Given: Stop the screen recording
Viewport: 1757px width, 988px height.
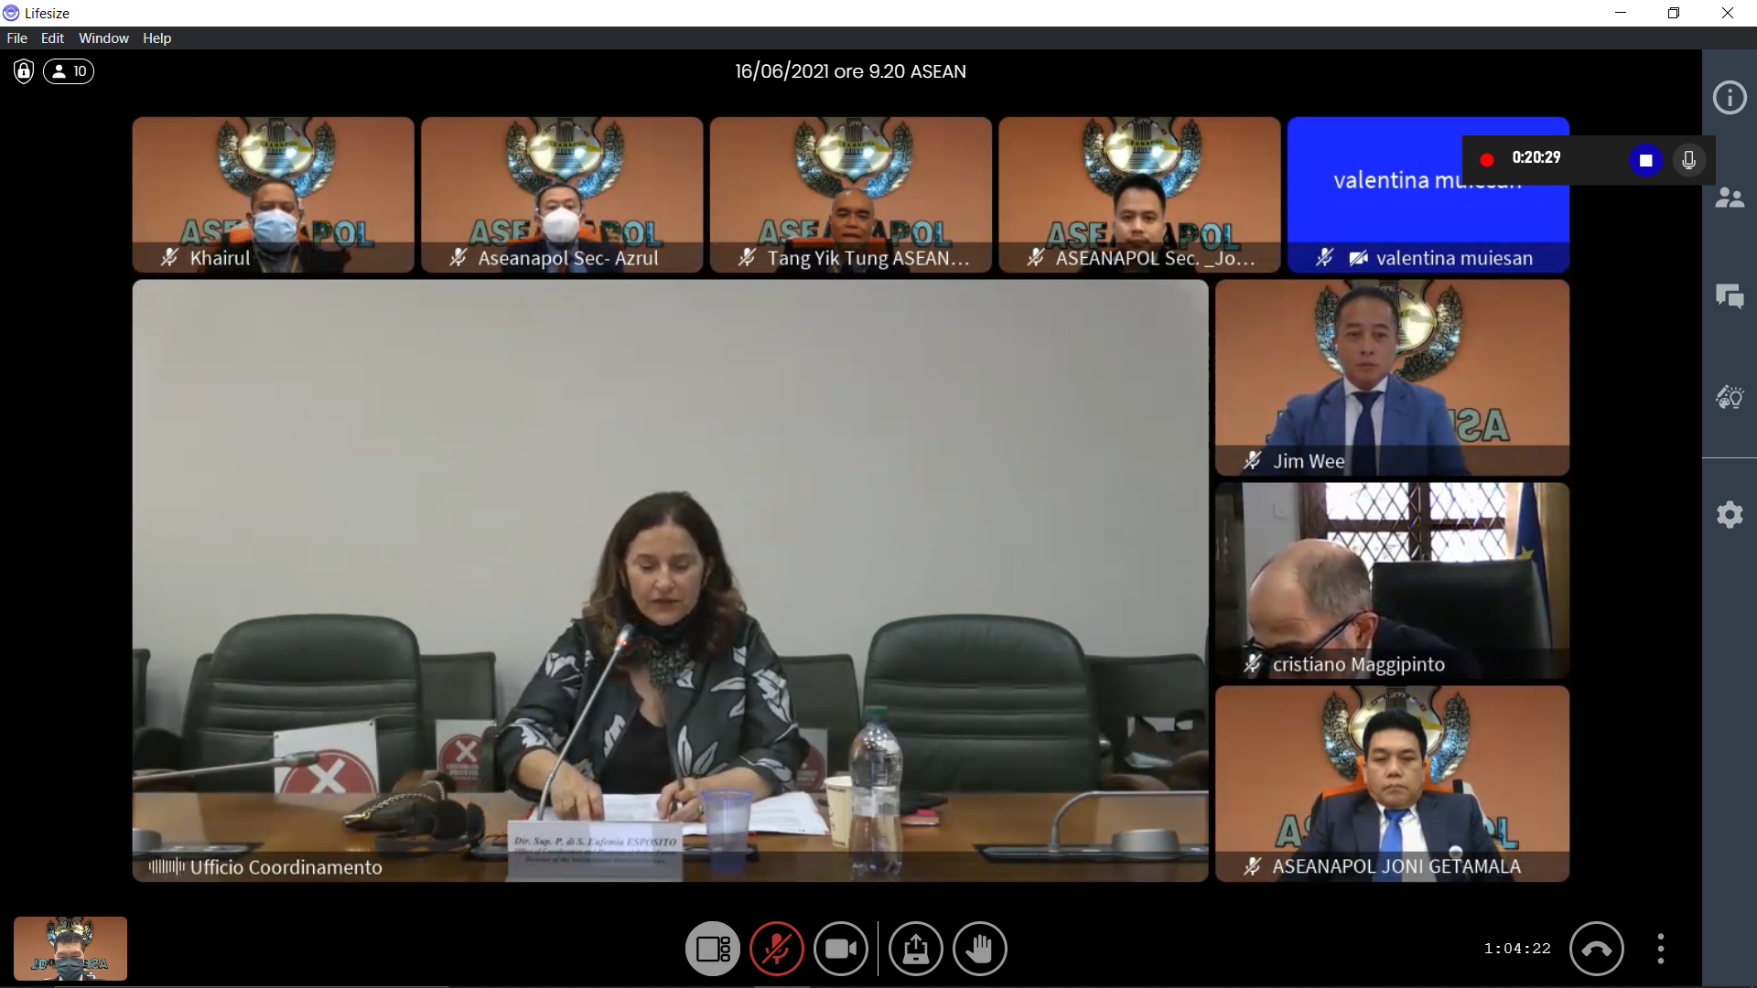Looking at the screenshot, I should [x=1644, y=160].
